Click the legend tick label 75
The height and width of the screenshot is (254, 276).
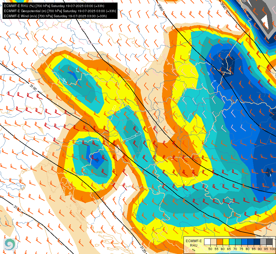coord(241,249)
